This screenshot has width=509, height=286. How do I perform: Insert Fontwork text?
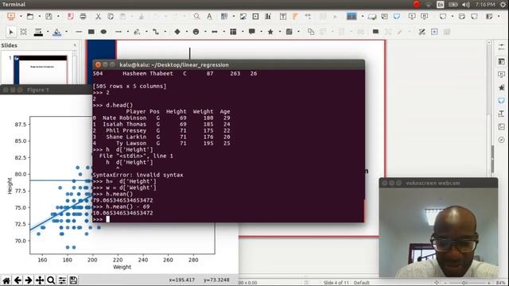(295, 16)
